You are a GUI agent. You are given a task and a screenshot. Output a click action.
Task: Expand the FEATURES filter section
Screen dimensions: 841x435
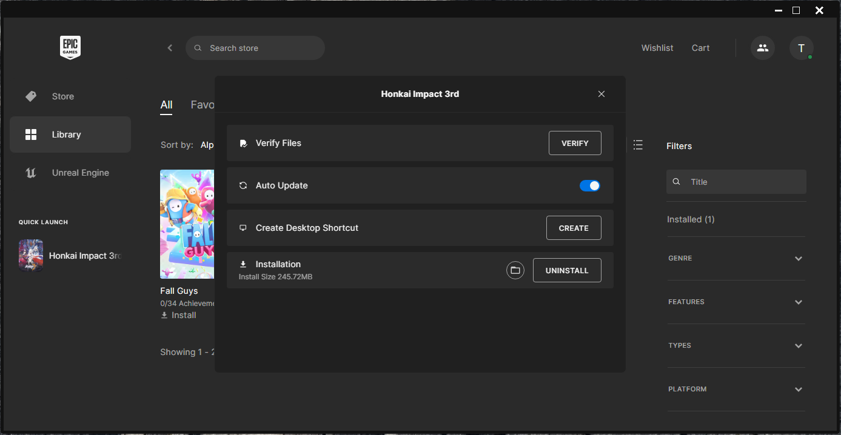coord(798,302)
